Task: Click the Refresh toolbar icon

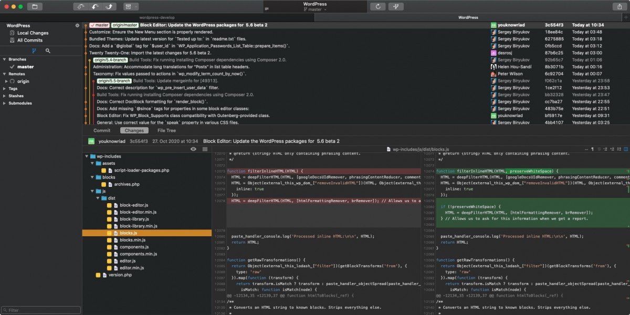Action: 378,7
